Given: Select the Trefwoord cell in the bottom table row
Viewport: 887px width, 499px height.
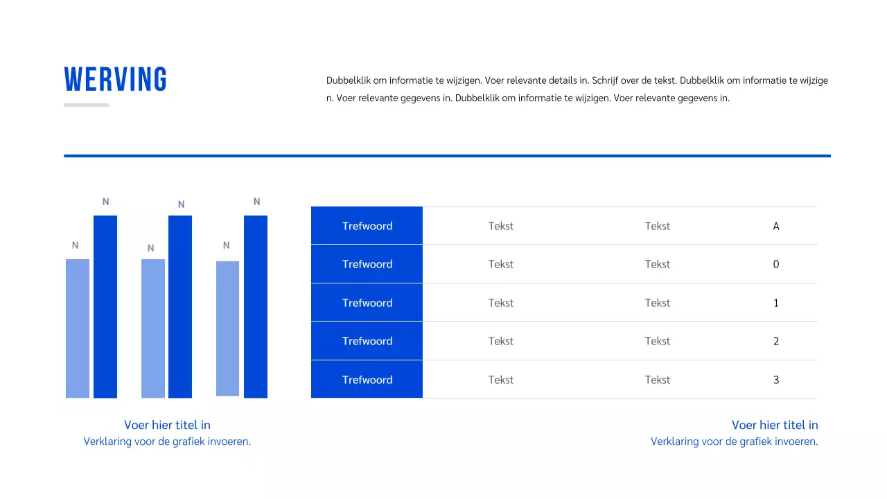Looking at the screenshot, I should (367, 380).
